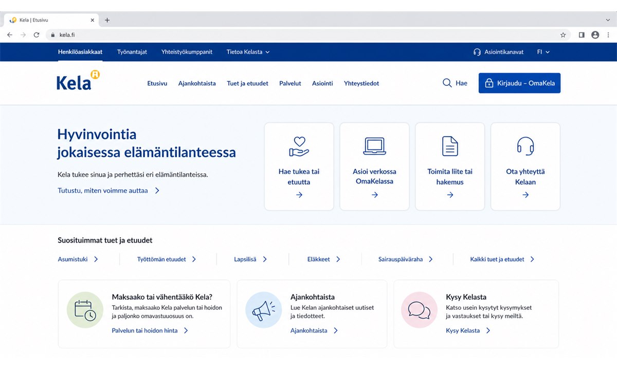Open the Etusivu menu item
This screenshot has width=617, height=370.
click(157, 83)
